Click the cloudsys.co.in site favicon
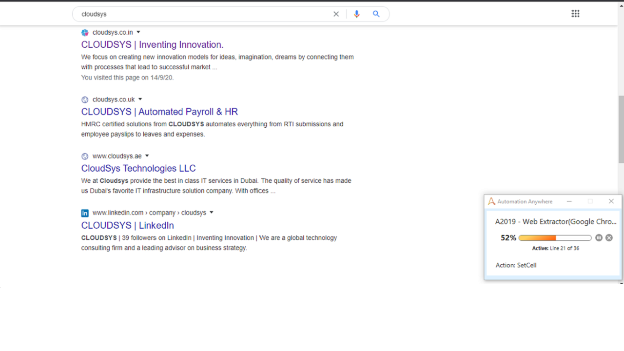624x351 pixels. (x=85, y=33)
